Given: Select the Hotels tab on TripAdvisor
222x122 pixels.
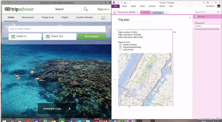Looking at the screenshot, I should coord(11,17).
